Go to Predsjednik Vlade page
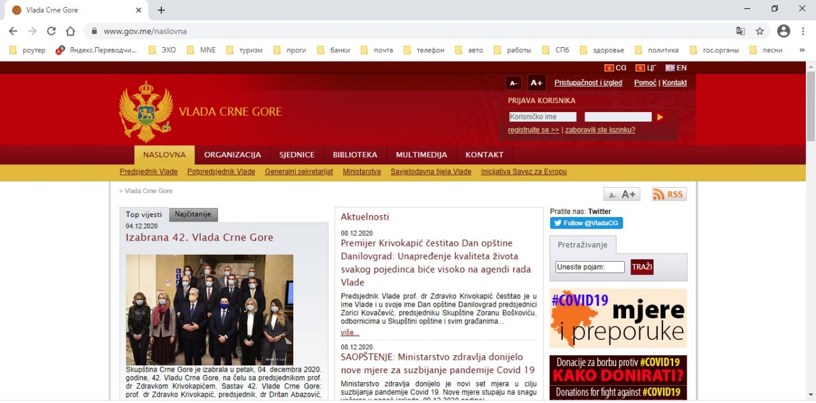816x403 pixels. (x=149, y=172)
